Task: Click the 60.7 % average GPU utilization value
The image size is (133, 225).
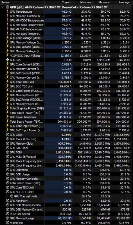Action: point(125,170)
